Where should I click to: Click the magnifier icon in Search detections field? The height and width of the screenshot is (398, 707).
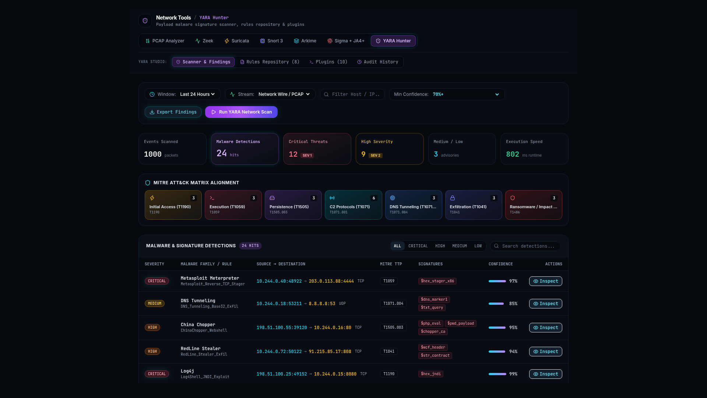[496, 246]
